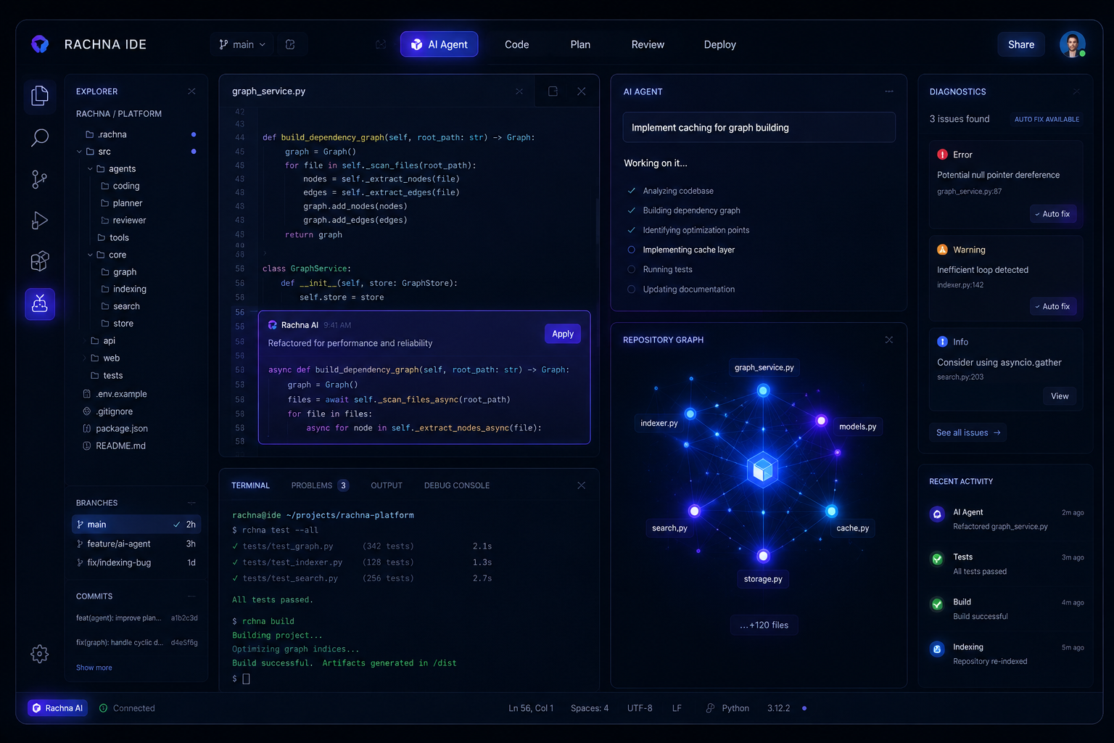Select the feature/ai-agent branch
The image size is (1114, 743).
tap(136, 543)
